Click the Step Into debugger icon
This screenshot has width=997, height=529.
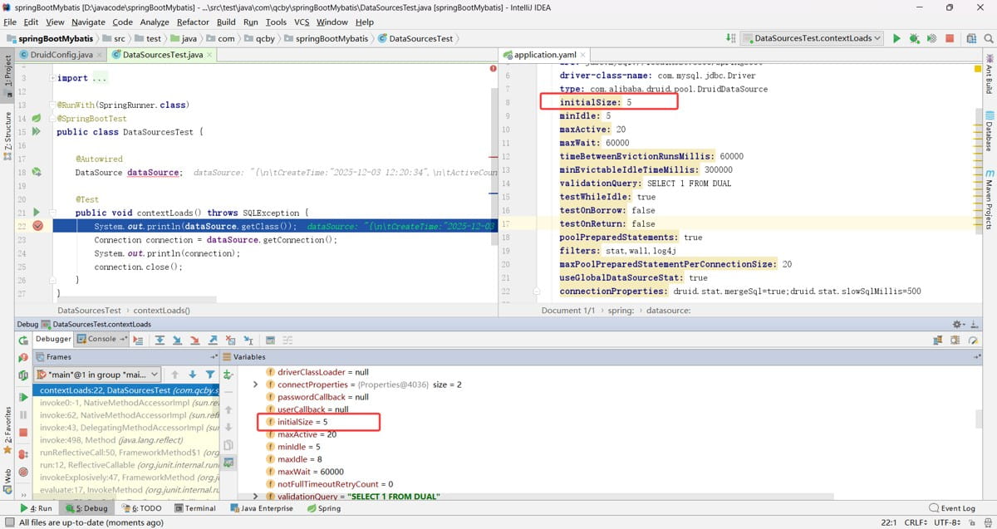176,340
